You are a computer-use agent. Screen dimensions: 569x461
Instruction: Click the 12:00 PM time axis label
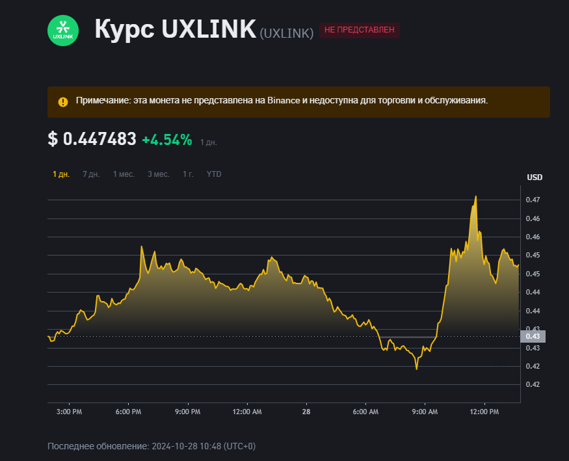coord(484,412)
